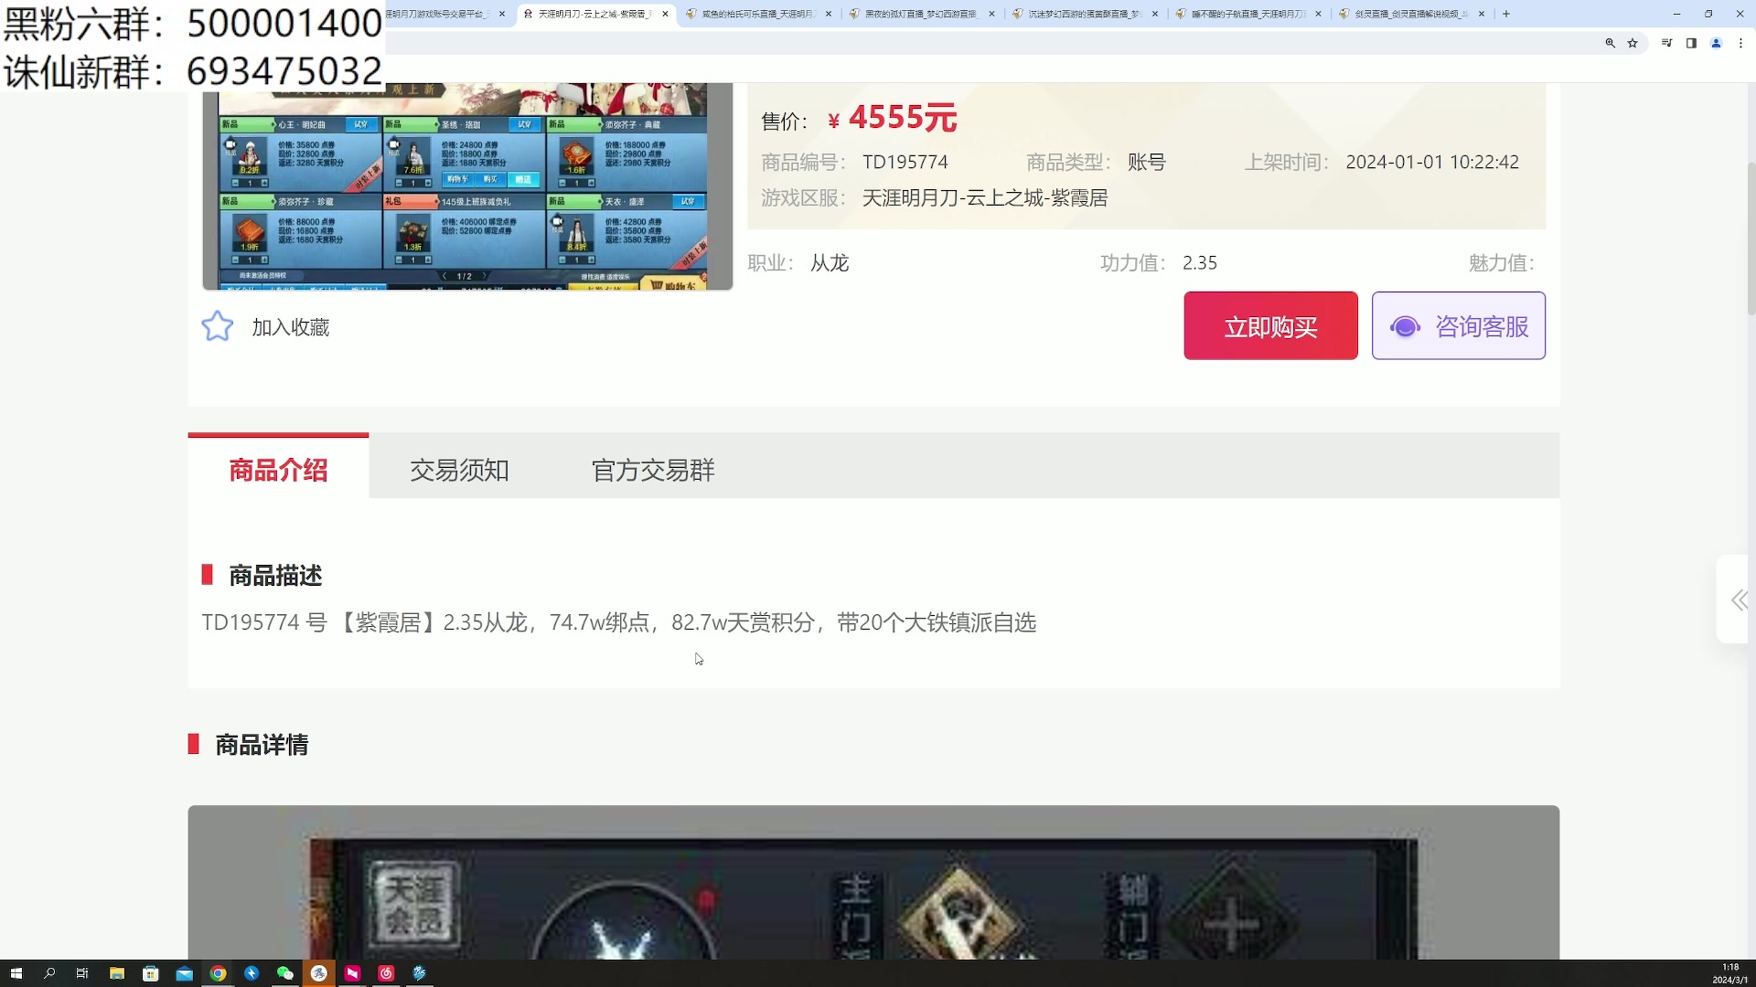Click the page vertical scrollbar
The width and height of the screenshot is (1756, 987).
1751,238
